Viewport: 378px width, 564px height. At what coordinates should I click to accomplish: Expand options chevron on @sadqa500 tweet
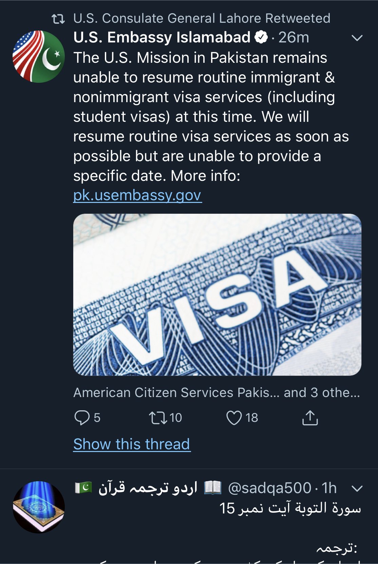pos(357,489)
